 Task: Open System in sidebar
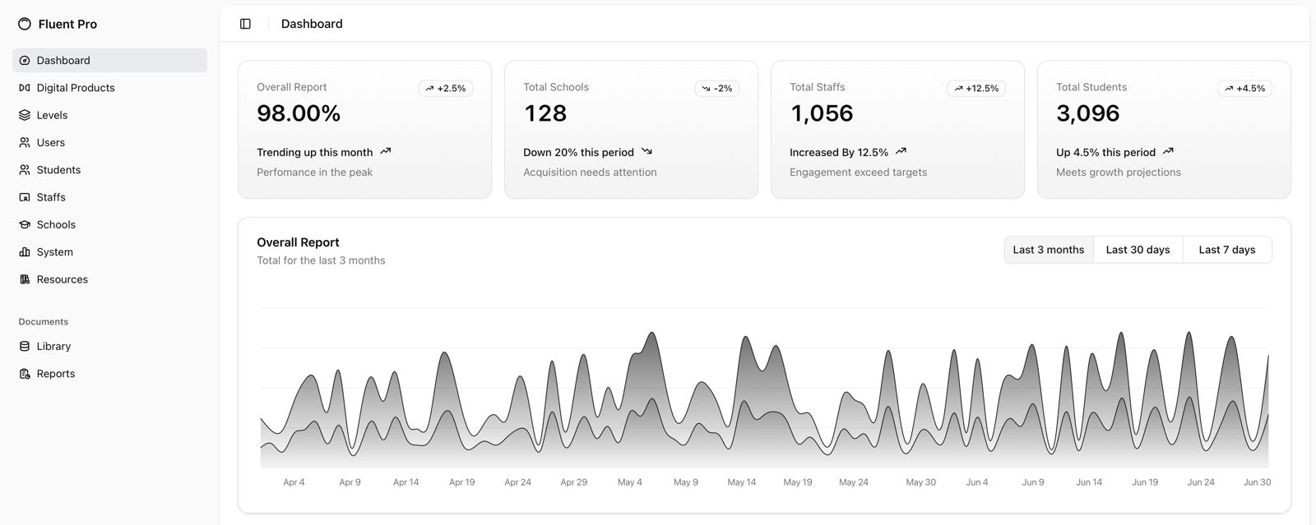coord(109,252)
